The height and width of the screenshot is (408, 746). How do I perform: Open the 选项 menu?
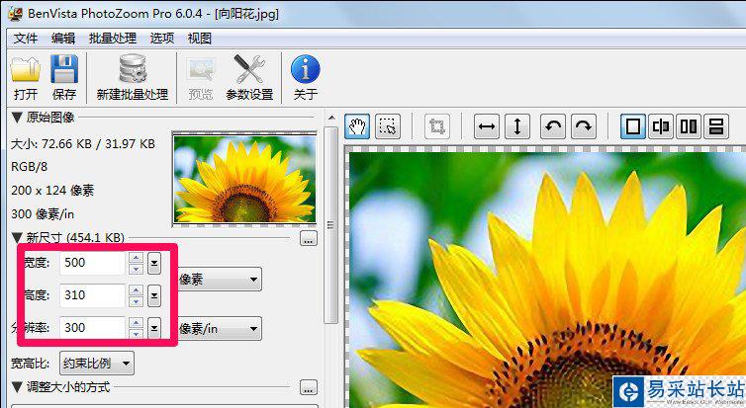pos(161,39)
